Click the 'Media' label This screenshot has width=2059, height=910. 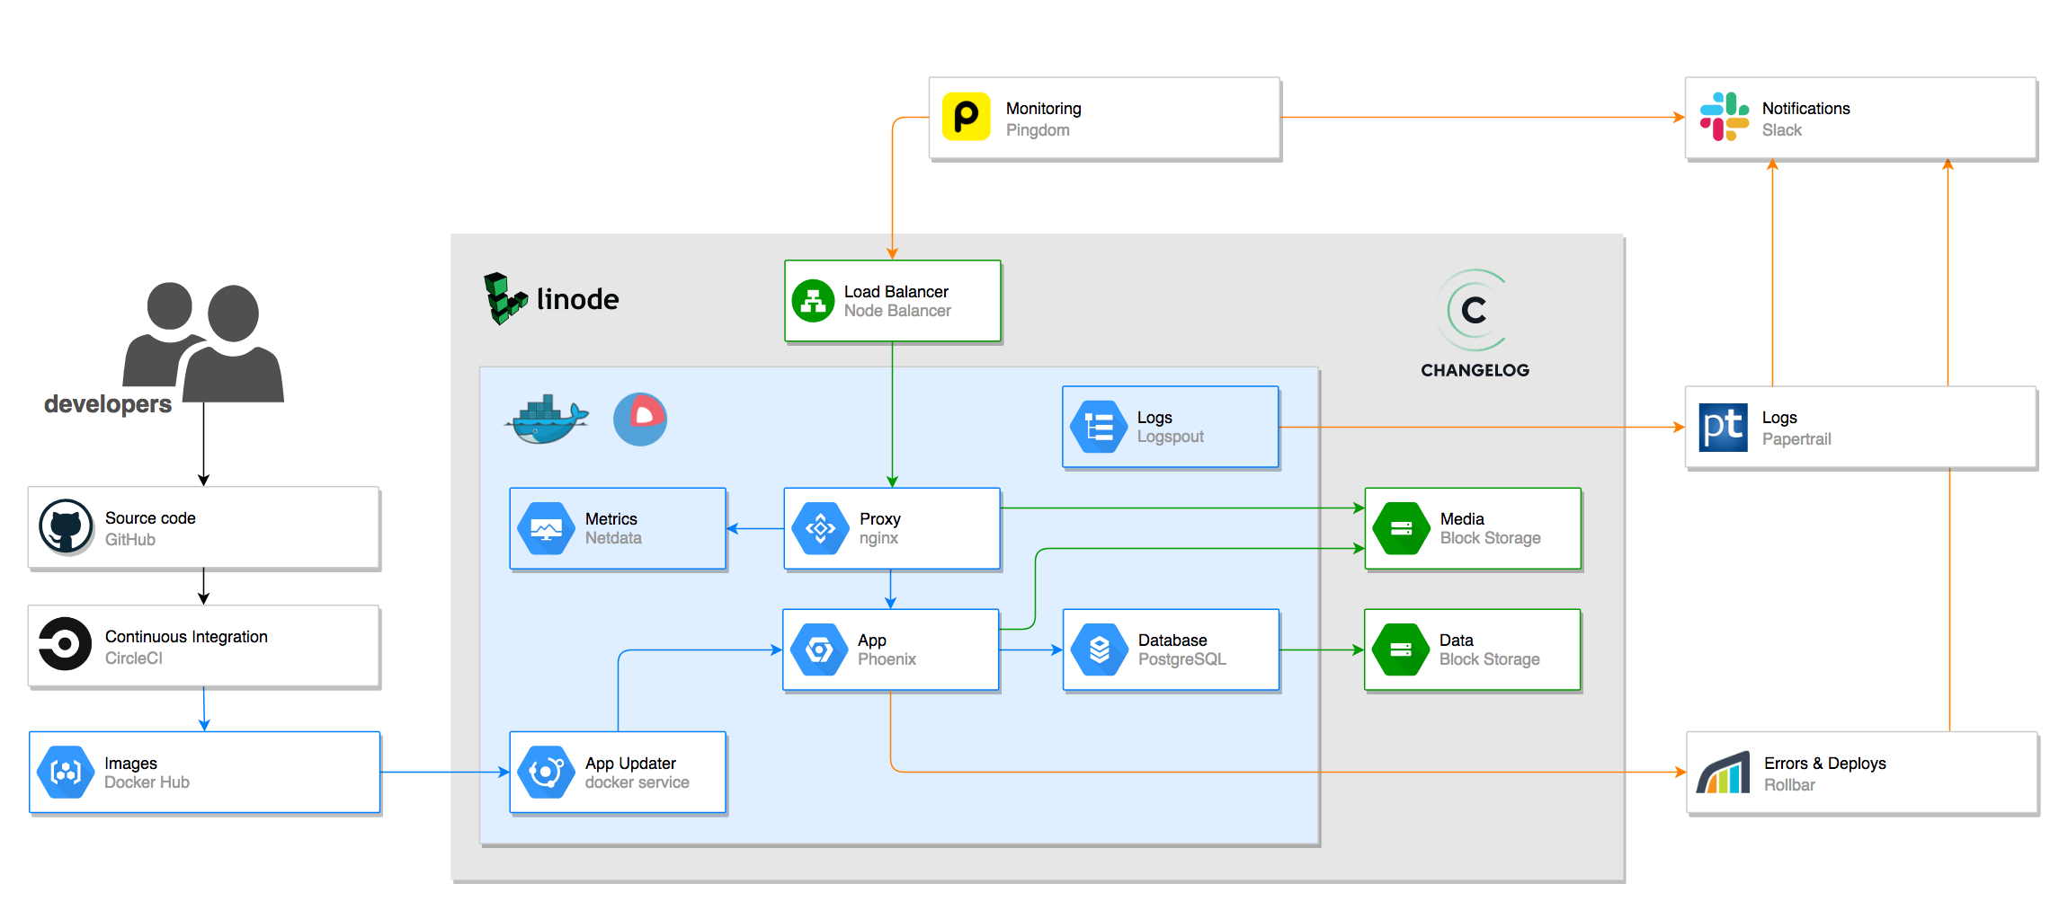tap(1462, 519)
